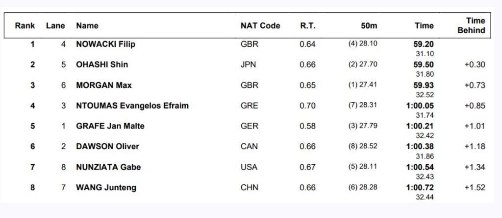502x218 pixels.
Task: Click the NAT Code column header
Action: coord(260,26)
